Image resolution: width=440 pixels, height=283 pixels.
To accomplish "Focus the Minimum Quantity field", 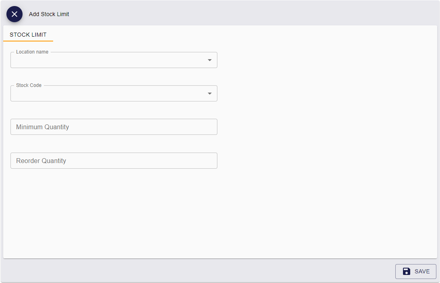I will pos(114,127).
